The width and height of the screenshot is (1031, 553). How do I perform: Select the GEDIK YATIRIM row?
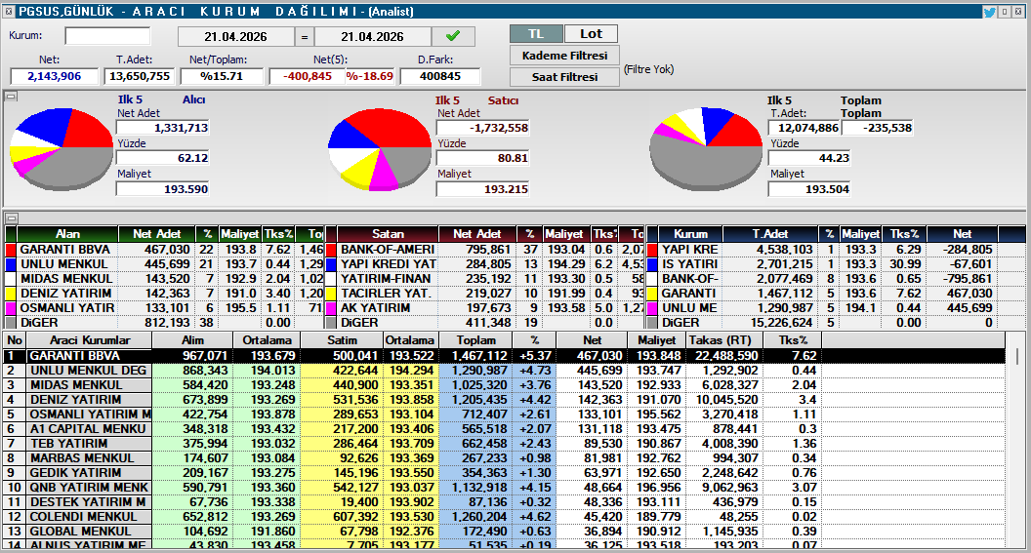pyautogui.click(x=505, y=473)
